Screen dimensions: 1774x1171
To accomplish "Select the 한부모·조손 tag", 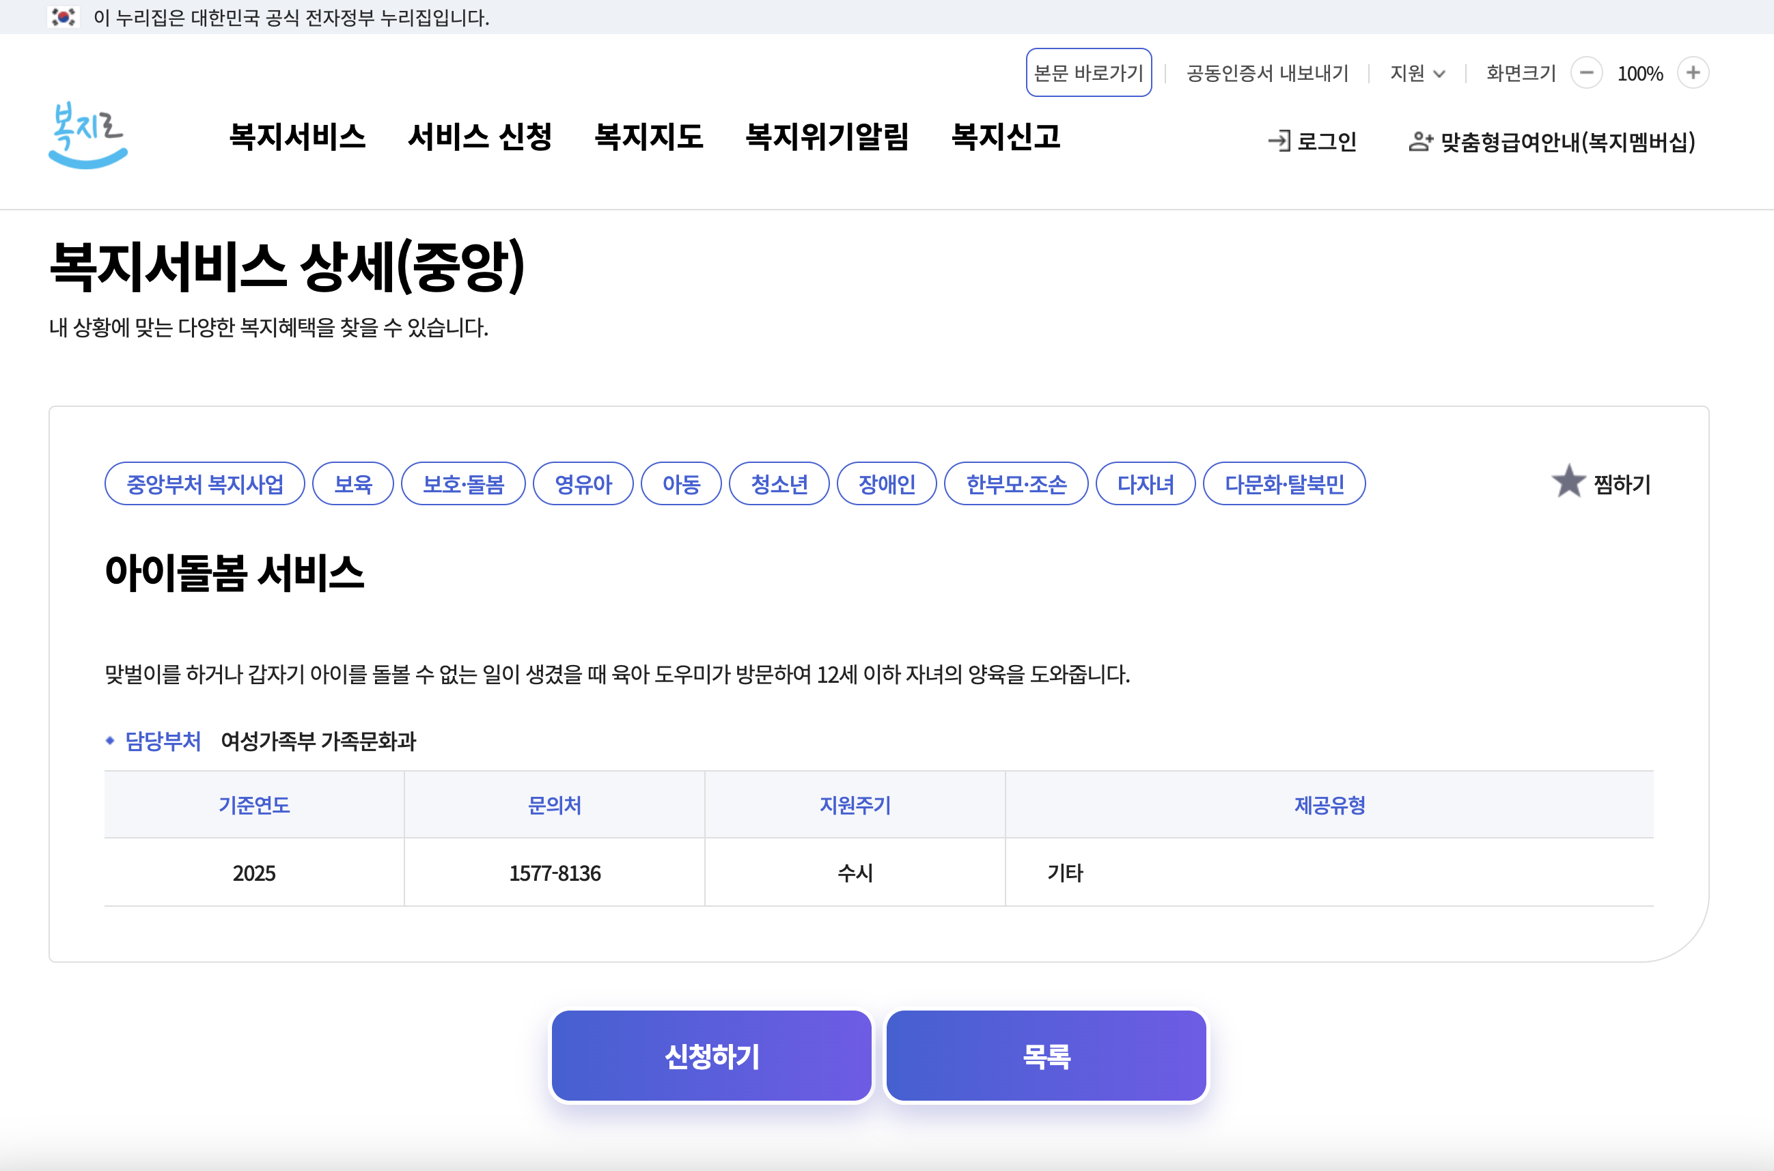I will [x=1016, y=484].
